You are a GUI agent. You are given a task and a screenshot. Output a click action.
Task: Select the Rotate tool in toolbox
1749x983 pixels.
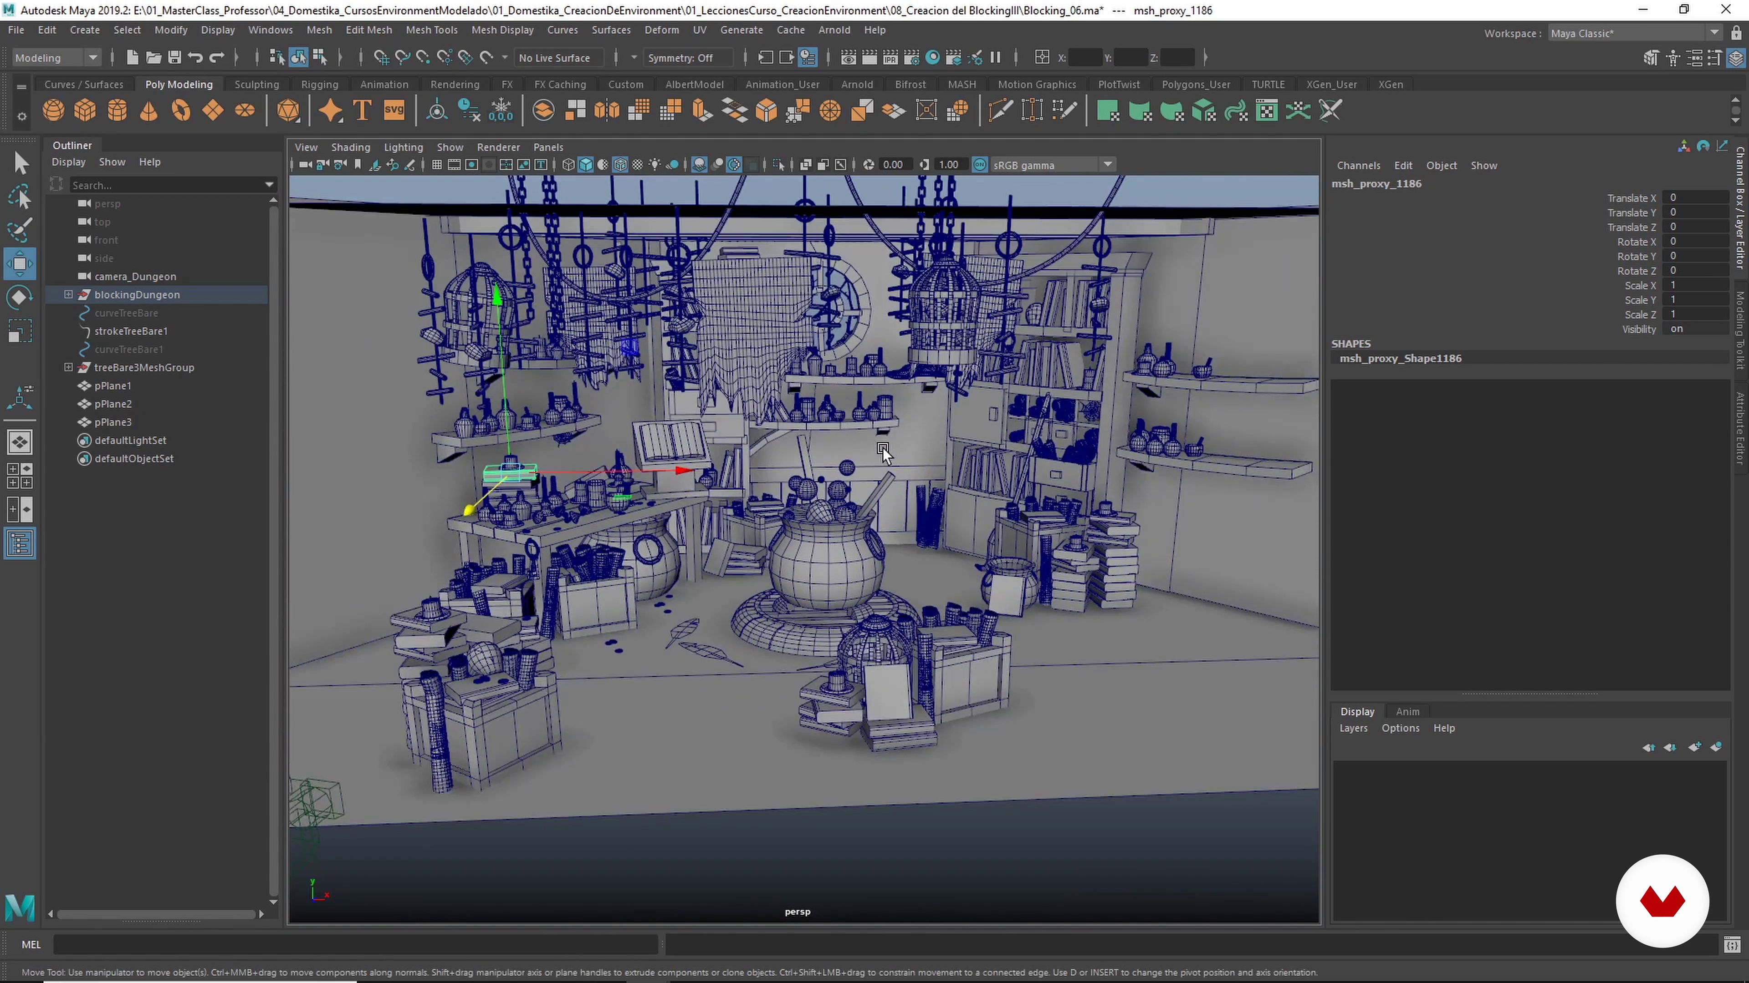coord(19,297)
